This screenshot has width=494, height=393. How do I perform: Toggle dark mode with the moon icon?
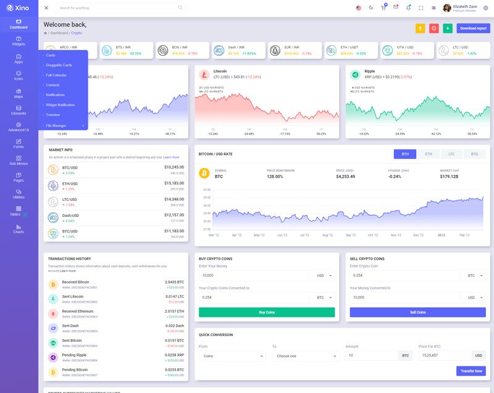(x=371, y=8)
